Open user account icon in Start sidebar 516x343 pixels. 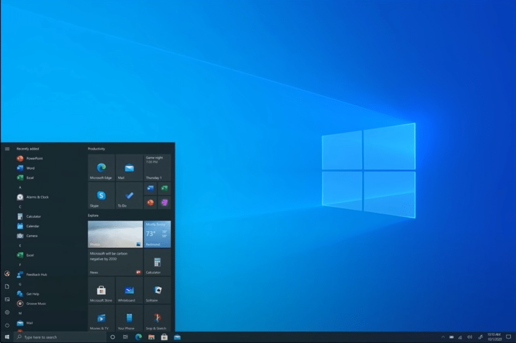(x=7, y=274)
